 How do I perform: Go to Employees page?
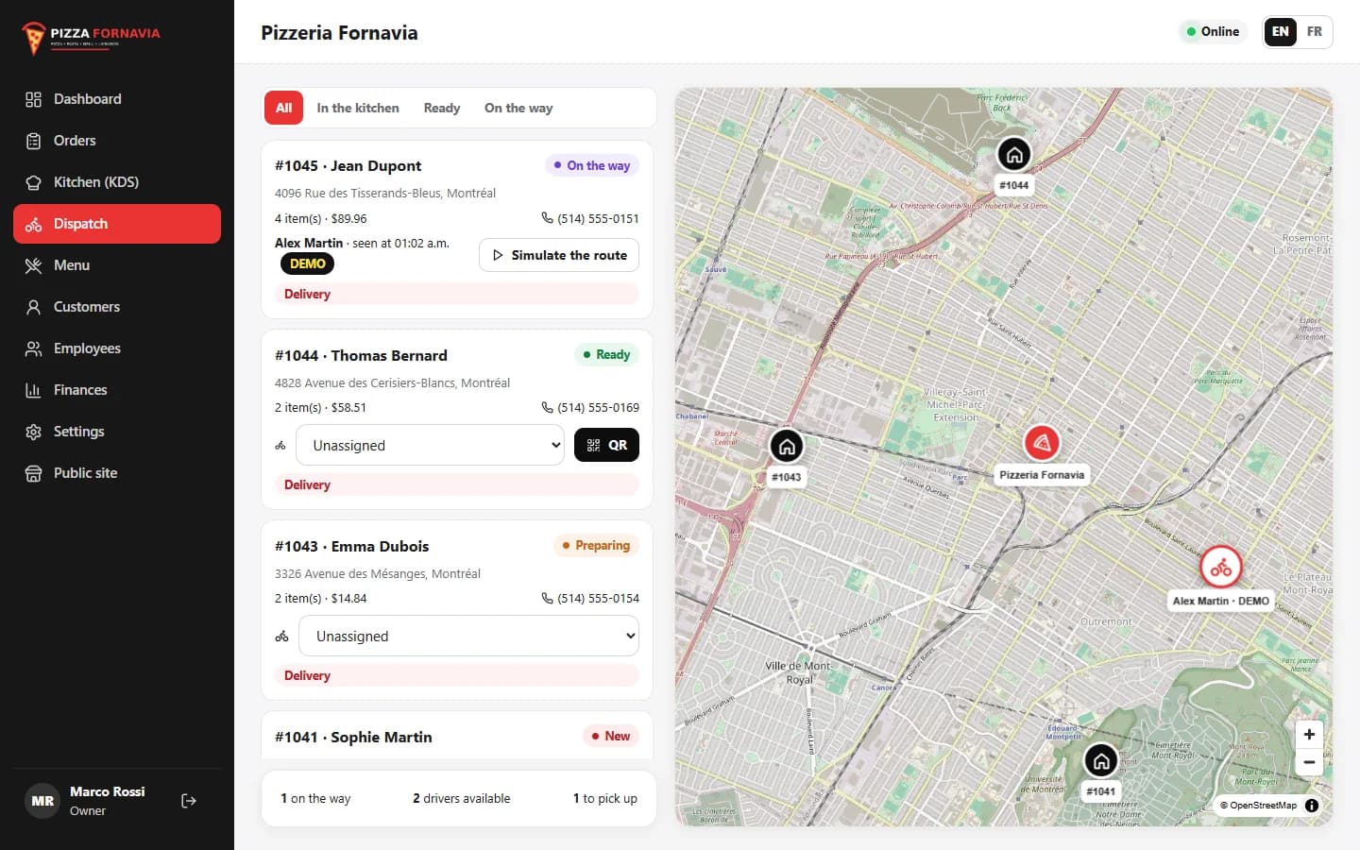[117, 348]
